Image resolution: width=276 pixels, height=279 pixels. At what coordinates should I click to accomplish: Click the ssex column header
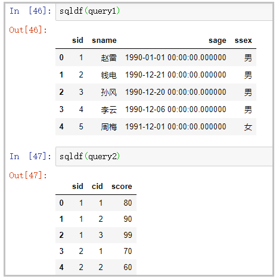coord(243,41)
